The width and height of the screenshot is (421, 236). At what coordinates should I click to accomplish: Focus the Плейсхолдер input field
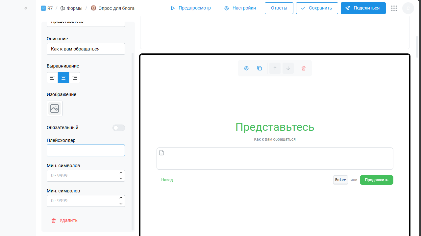86,150
